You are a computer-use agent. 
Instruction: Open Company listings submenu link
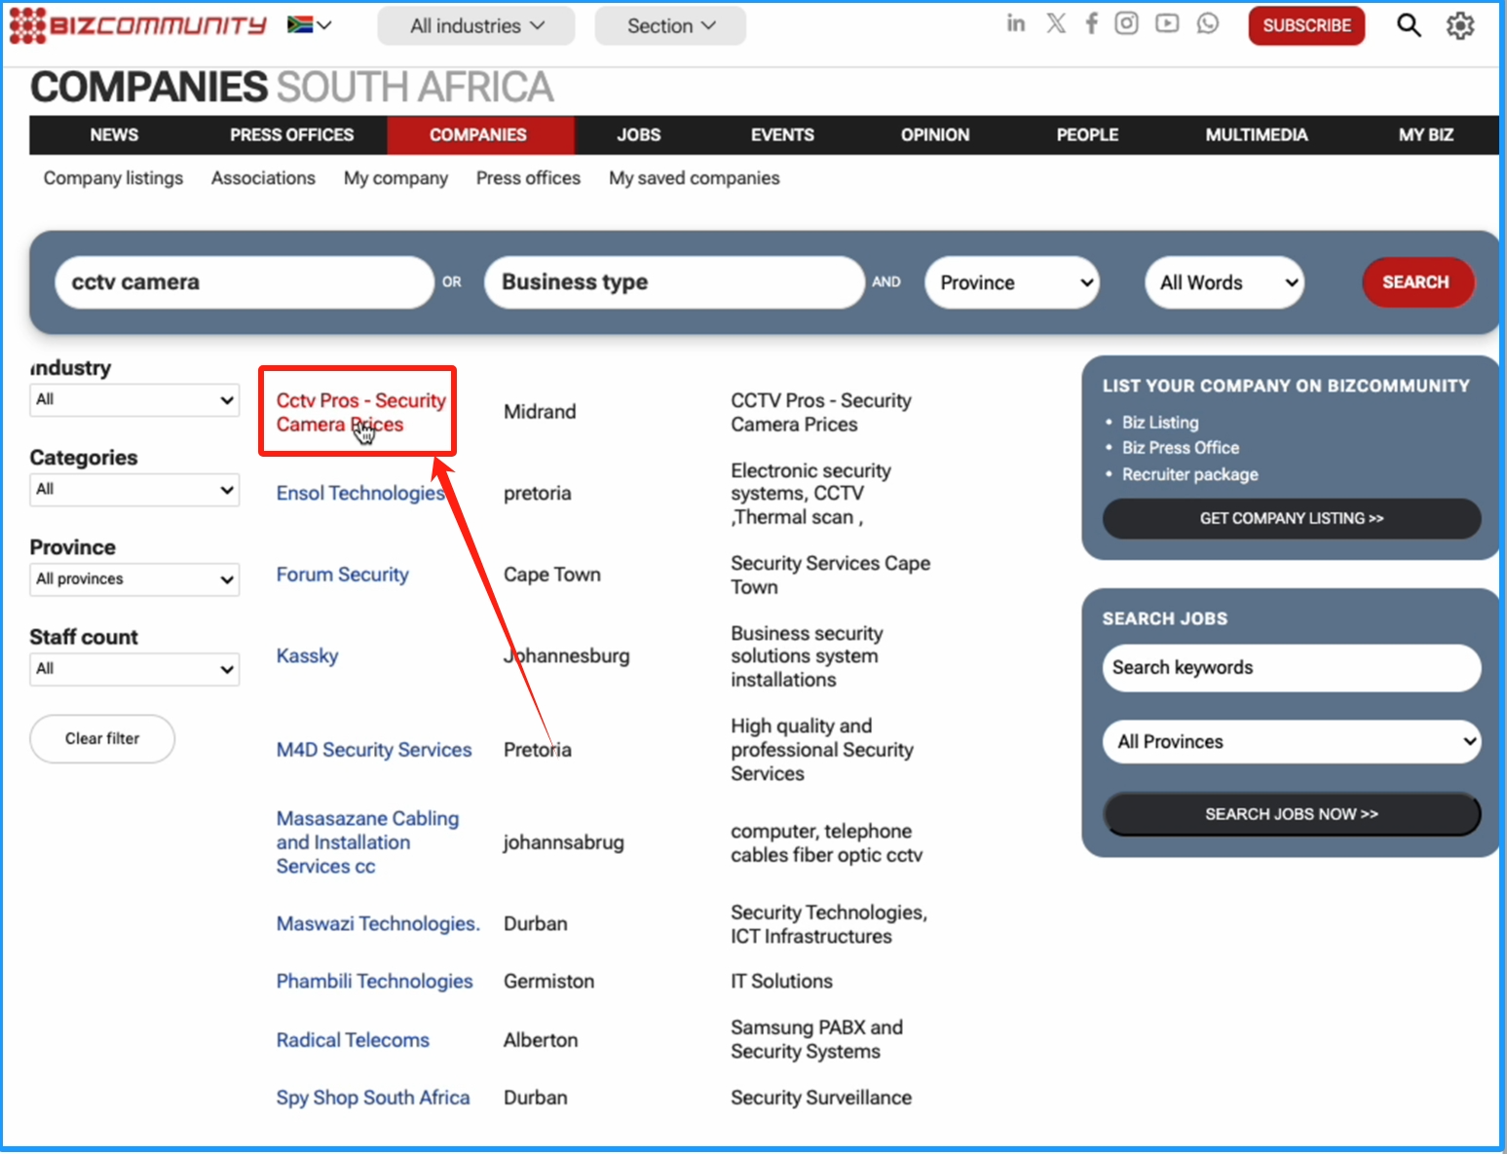point(113,178)
